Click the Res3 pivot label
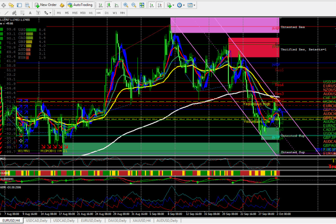336x224 pixels. (x=279, y=94)
